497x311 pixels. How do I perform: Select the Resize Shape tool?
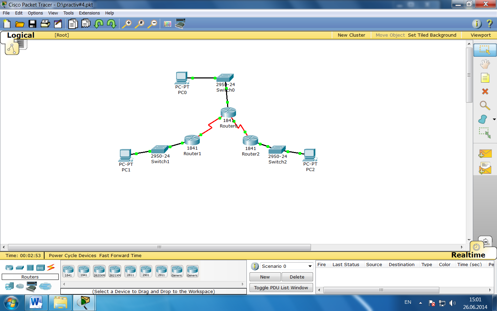pyautogui.click(x=485, y=133)
